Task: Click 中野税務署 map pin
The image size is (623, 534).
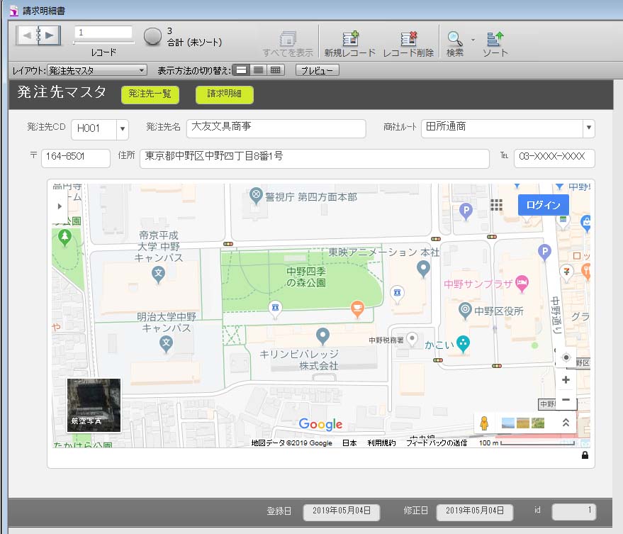Action: [412, 339]
